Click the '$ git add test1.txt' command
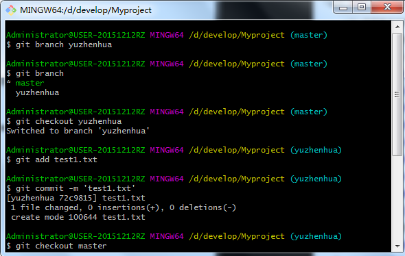405x256 pixels. pyautogui.click(x=51, y=159)
